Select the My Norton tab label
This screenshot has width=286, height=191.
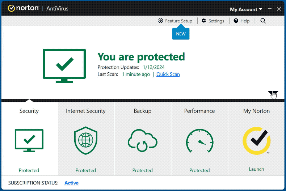[256, 111]
